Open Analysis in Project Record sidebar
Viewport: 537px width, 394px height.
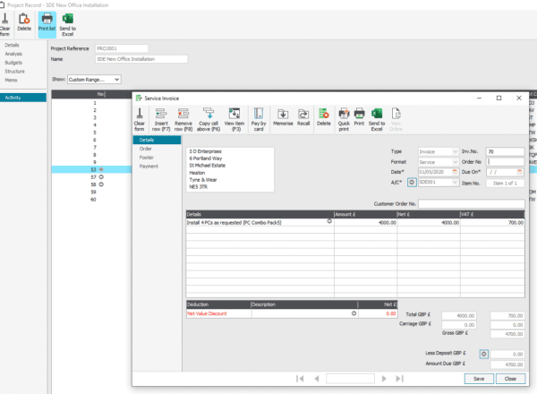coord(13,54)
